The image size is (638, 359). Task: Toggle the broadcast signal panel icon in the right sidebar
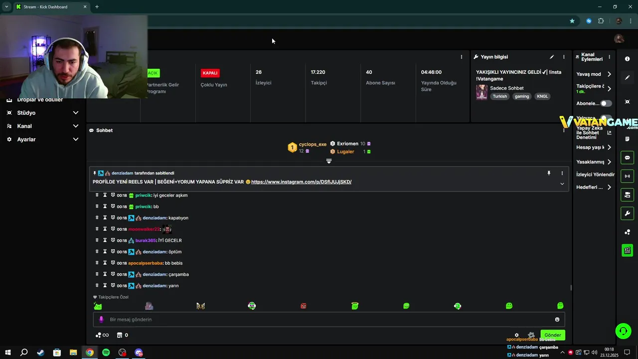click(x=627, y=176)
